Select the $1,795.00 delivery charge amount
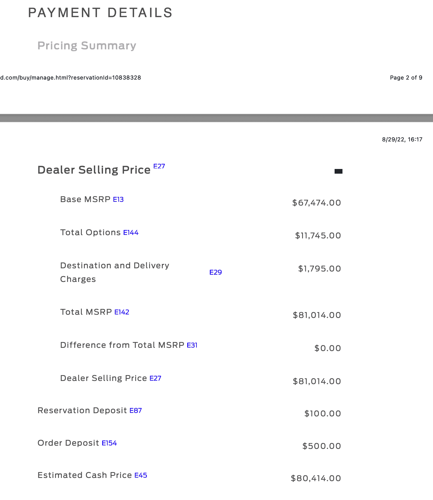Viewport: 433px width, 500px height. click(x=319, y=269)
